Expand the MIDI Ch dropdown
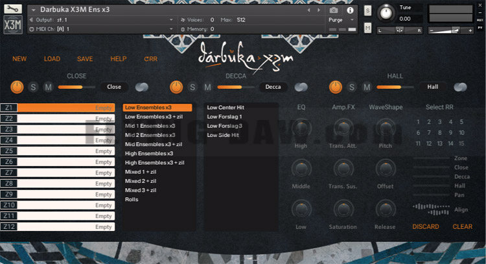 pos(171,29)
